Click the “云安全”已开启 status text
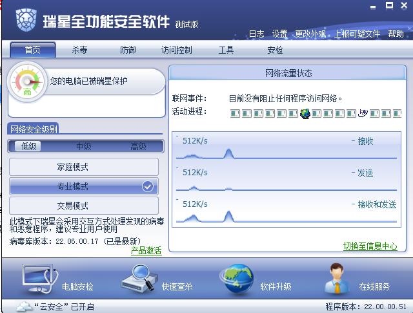Viewport: 413px width, 313px height. [64, 307]
